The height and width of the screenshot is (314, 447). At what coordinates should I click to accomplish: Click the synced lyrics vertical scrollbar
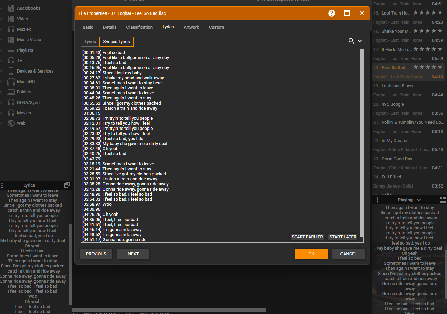pyautogui.click(x=362, y=143)
